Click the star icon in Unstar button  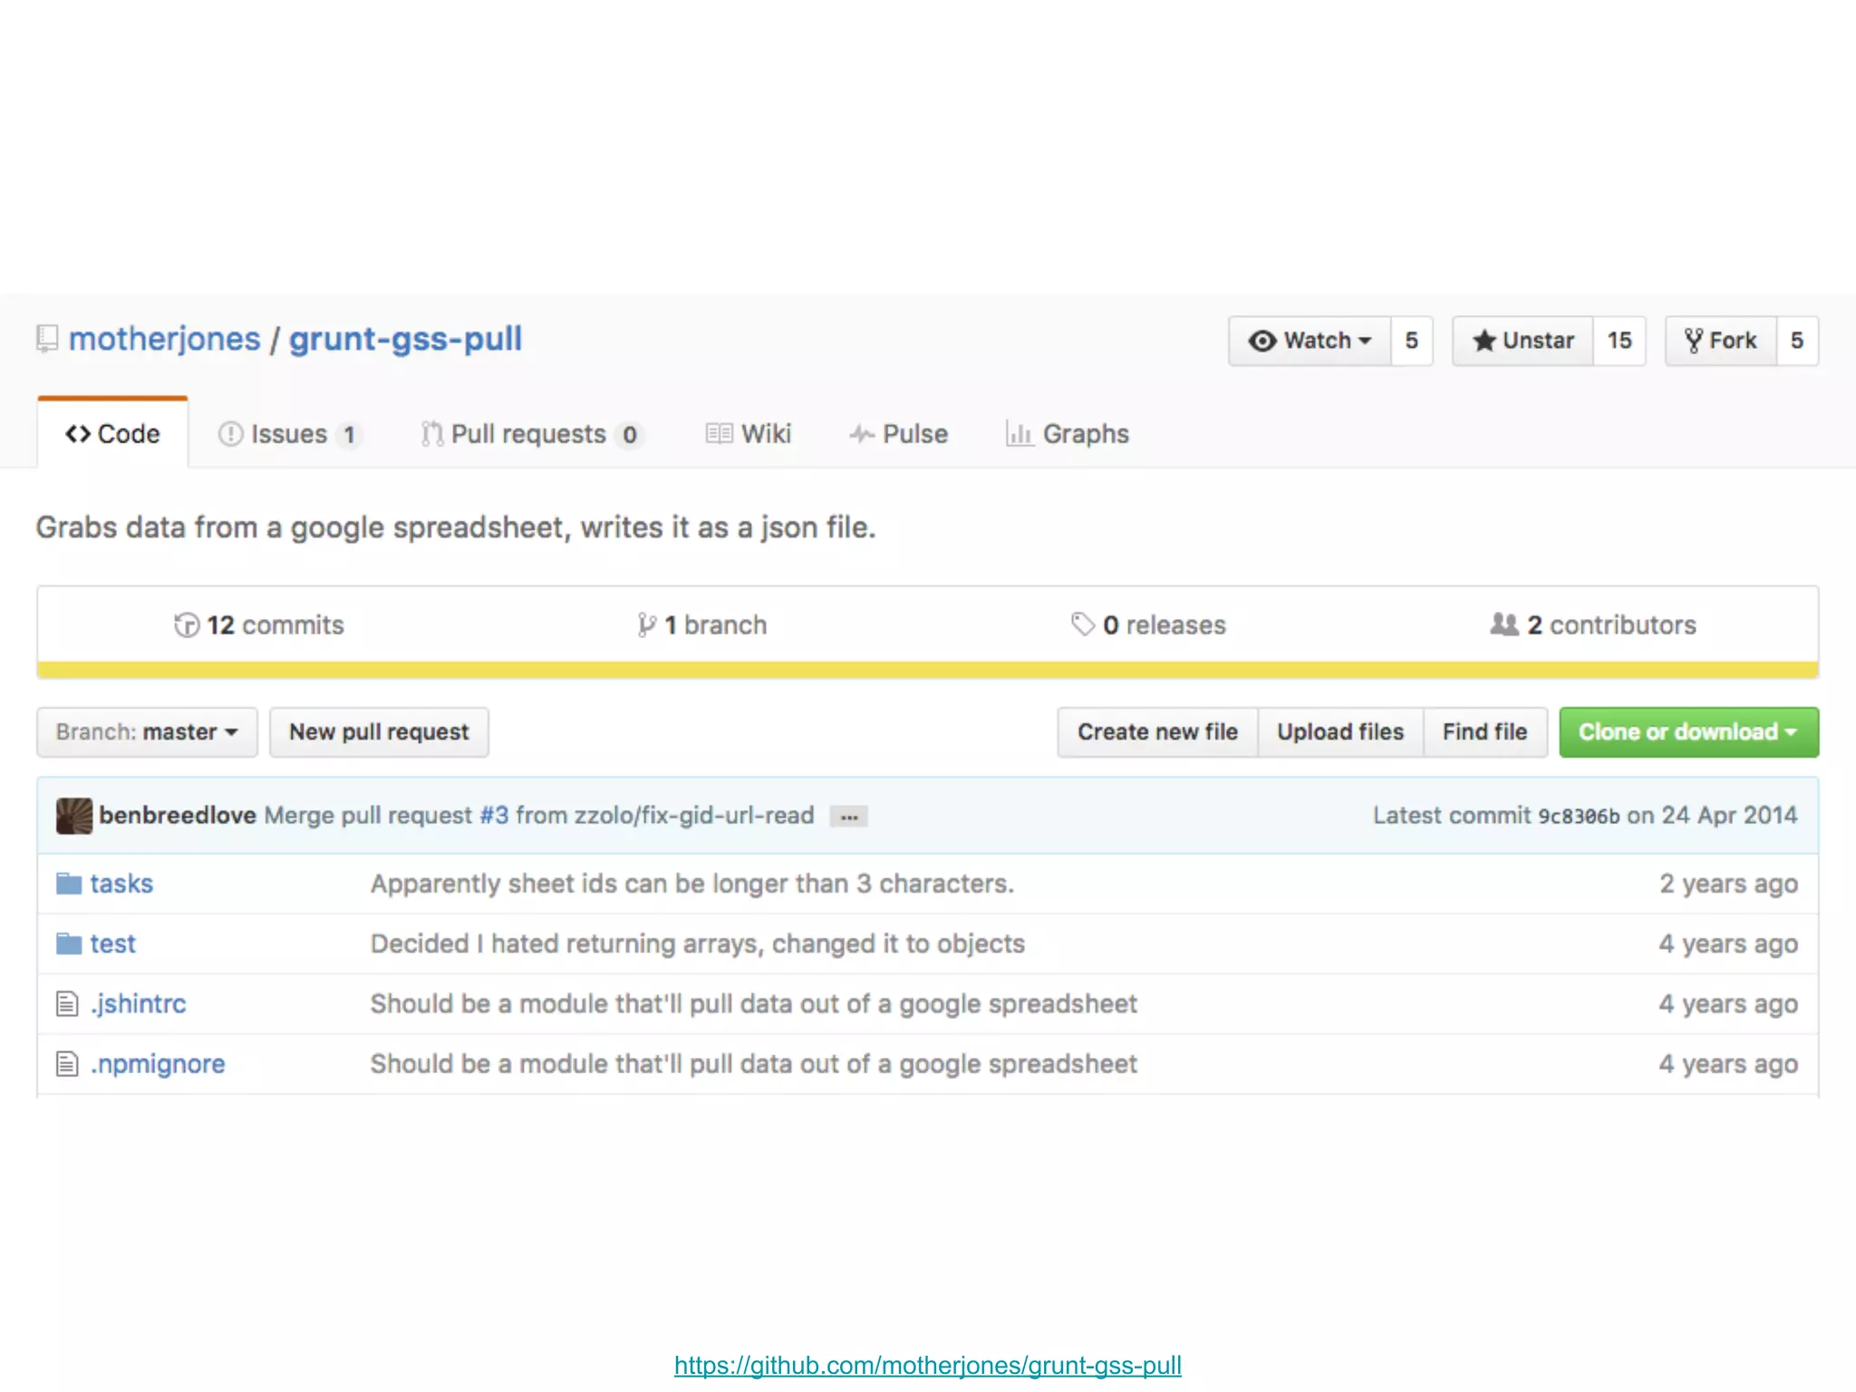(1484, 341)
